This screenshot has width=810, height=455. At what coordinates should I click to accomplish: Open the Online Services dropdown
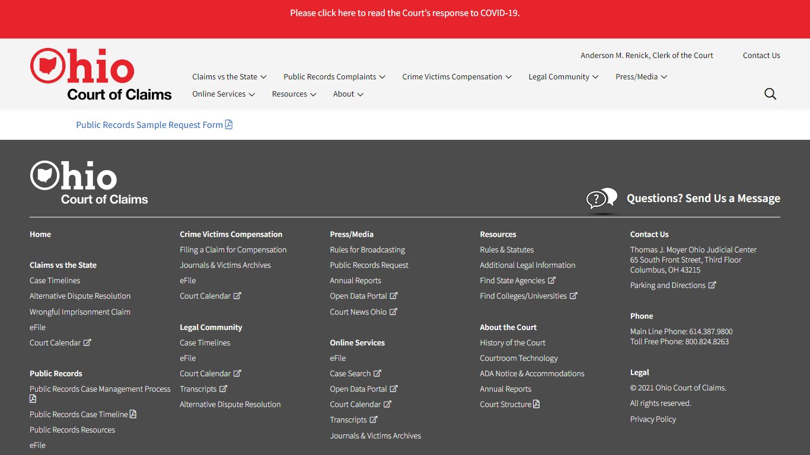pos(224,94)
